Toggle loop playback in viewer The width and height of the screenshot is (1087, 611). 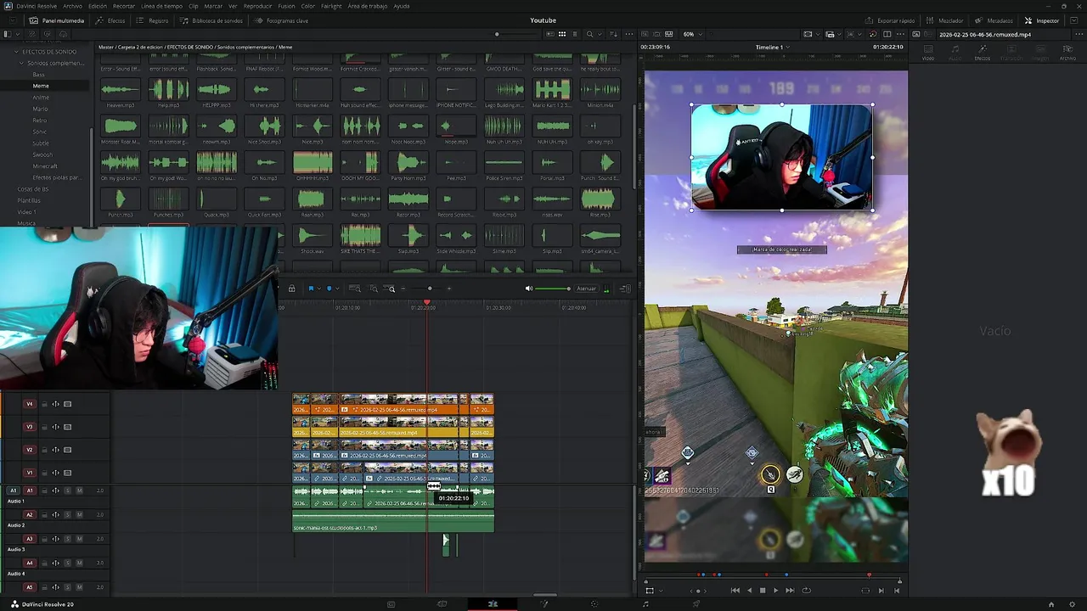[806, 591]
